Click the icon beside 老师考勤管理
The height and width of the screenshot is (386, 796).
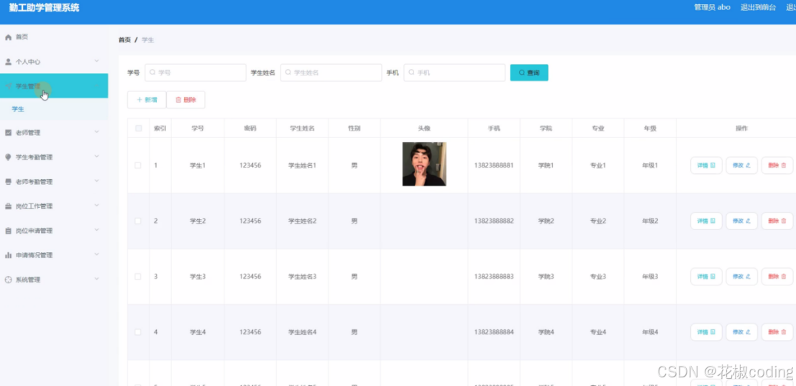tap(8, 182)
